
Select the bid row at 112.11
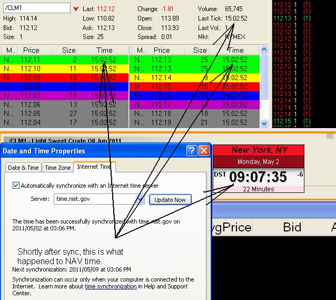(x=64, y=60)
